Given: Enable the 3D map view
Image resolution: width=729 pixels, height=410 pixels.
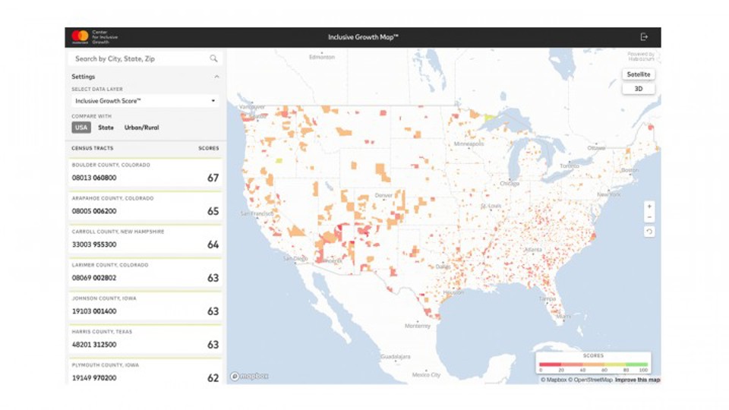Looking at the screenshot, I should [x=638, y=88].
